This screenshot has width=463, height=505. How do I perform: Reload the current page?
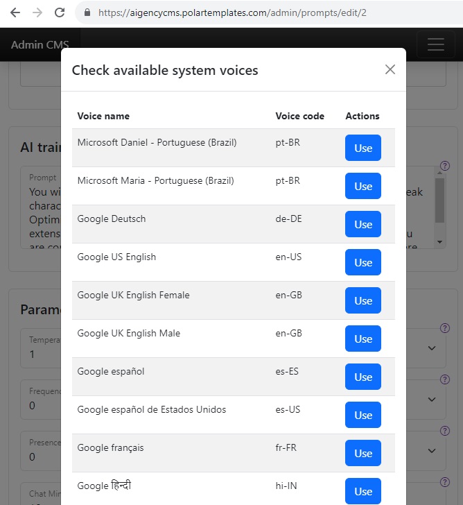coord(60,12)
